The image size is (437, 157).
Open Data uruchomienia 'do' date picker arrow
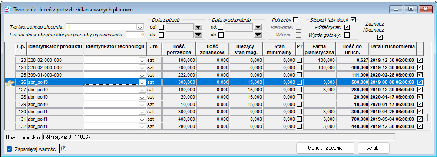click(258, 35)
